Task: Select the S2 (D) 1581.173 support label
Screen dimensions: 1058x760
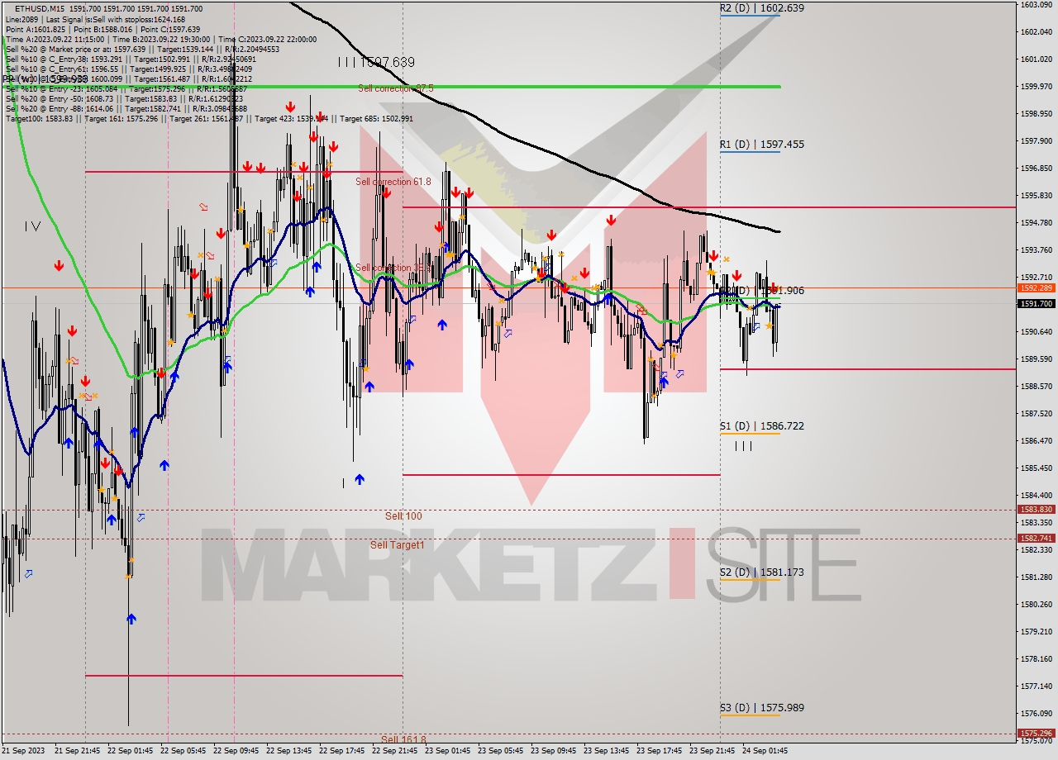Action: pyautogui.click(x=761, y=572)
